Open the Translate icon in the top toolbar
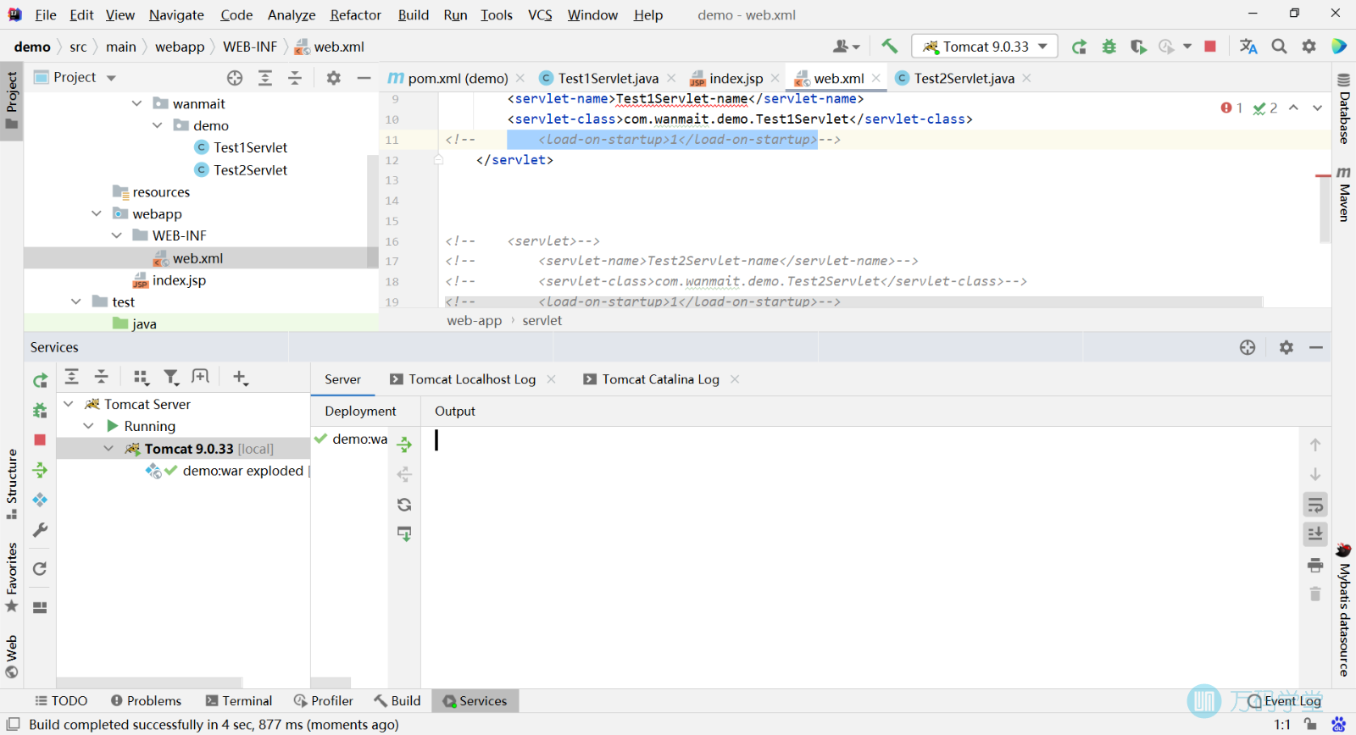 [x=1248, y=47]
